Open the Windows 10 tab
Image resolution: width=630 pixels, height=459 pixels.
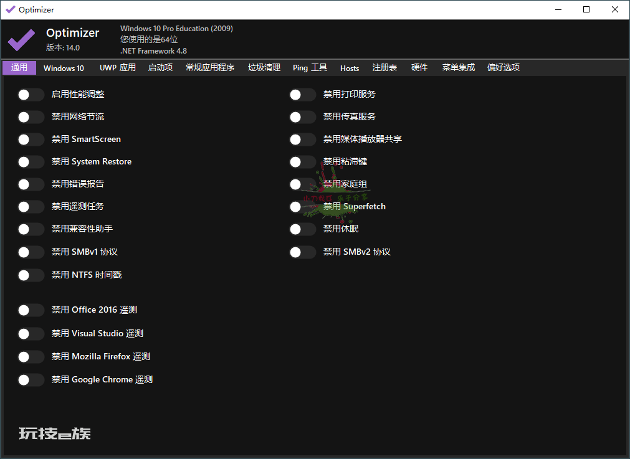64,68
